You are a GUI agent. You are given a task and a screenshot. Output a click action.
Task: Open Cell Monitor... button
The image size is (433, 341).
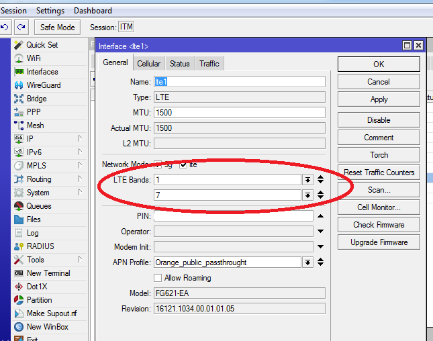(379, 207)
